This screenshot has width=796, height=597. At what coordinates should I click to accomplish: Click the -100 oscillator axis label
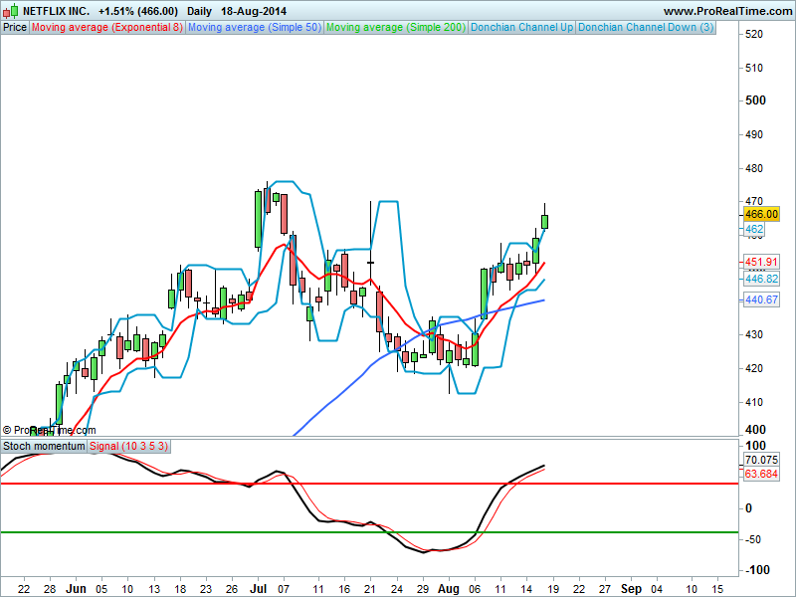pos(757,570)
